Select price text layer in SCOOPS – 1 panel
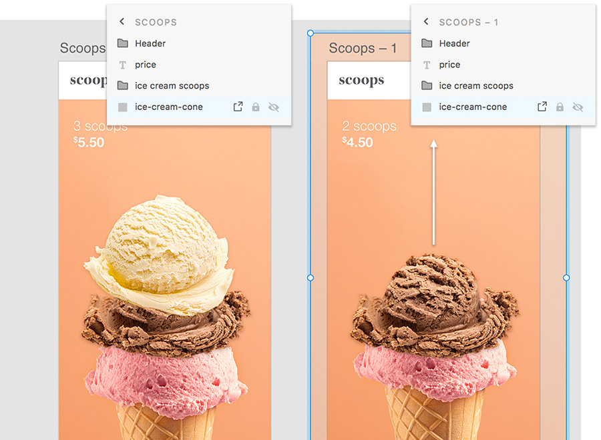 point(503,65)
